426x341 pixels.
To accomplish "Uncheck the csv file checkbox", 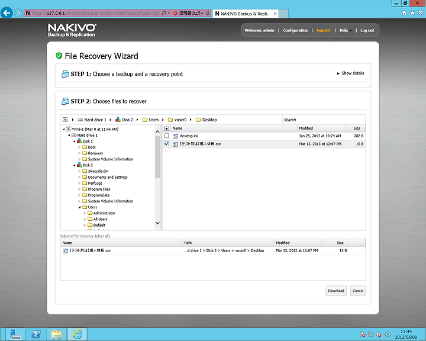I will point(167,144).
